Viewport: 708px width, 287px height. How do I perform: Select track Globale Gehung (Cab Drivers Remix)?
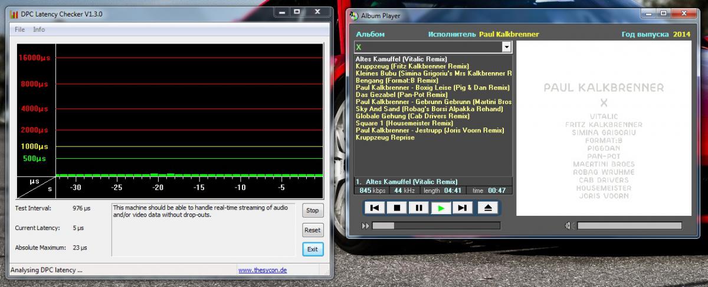coord(412,116)
